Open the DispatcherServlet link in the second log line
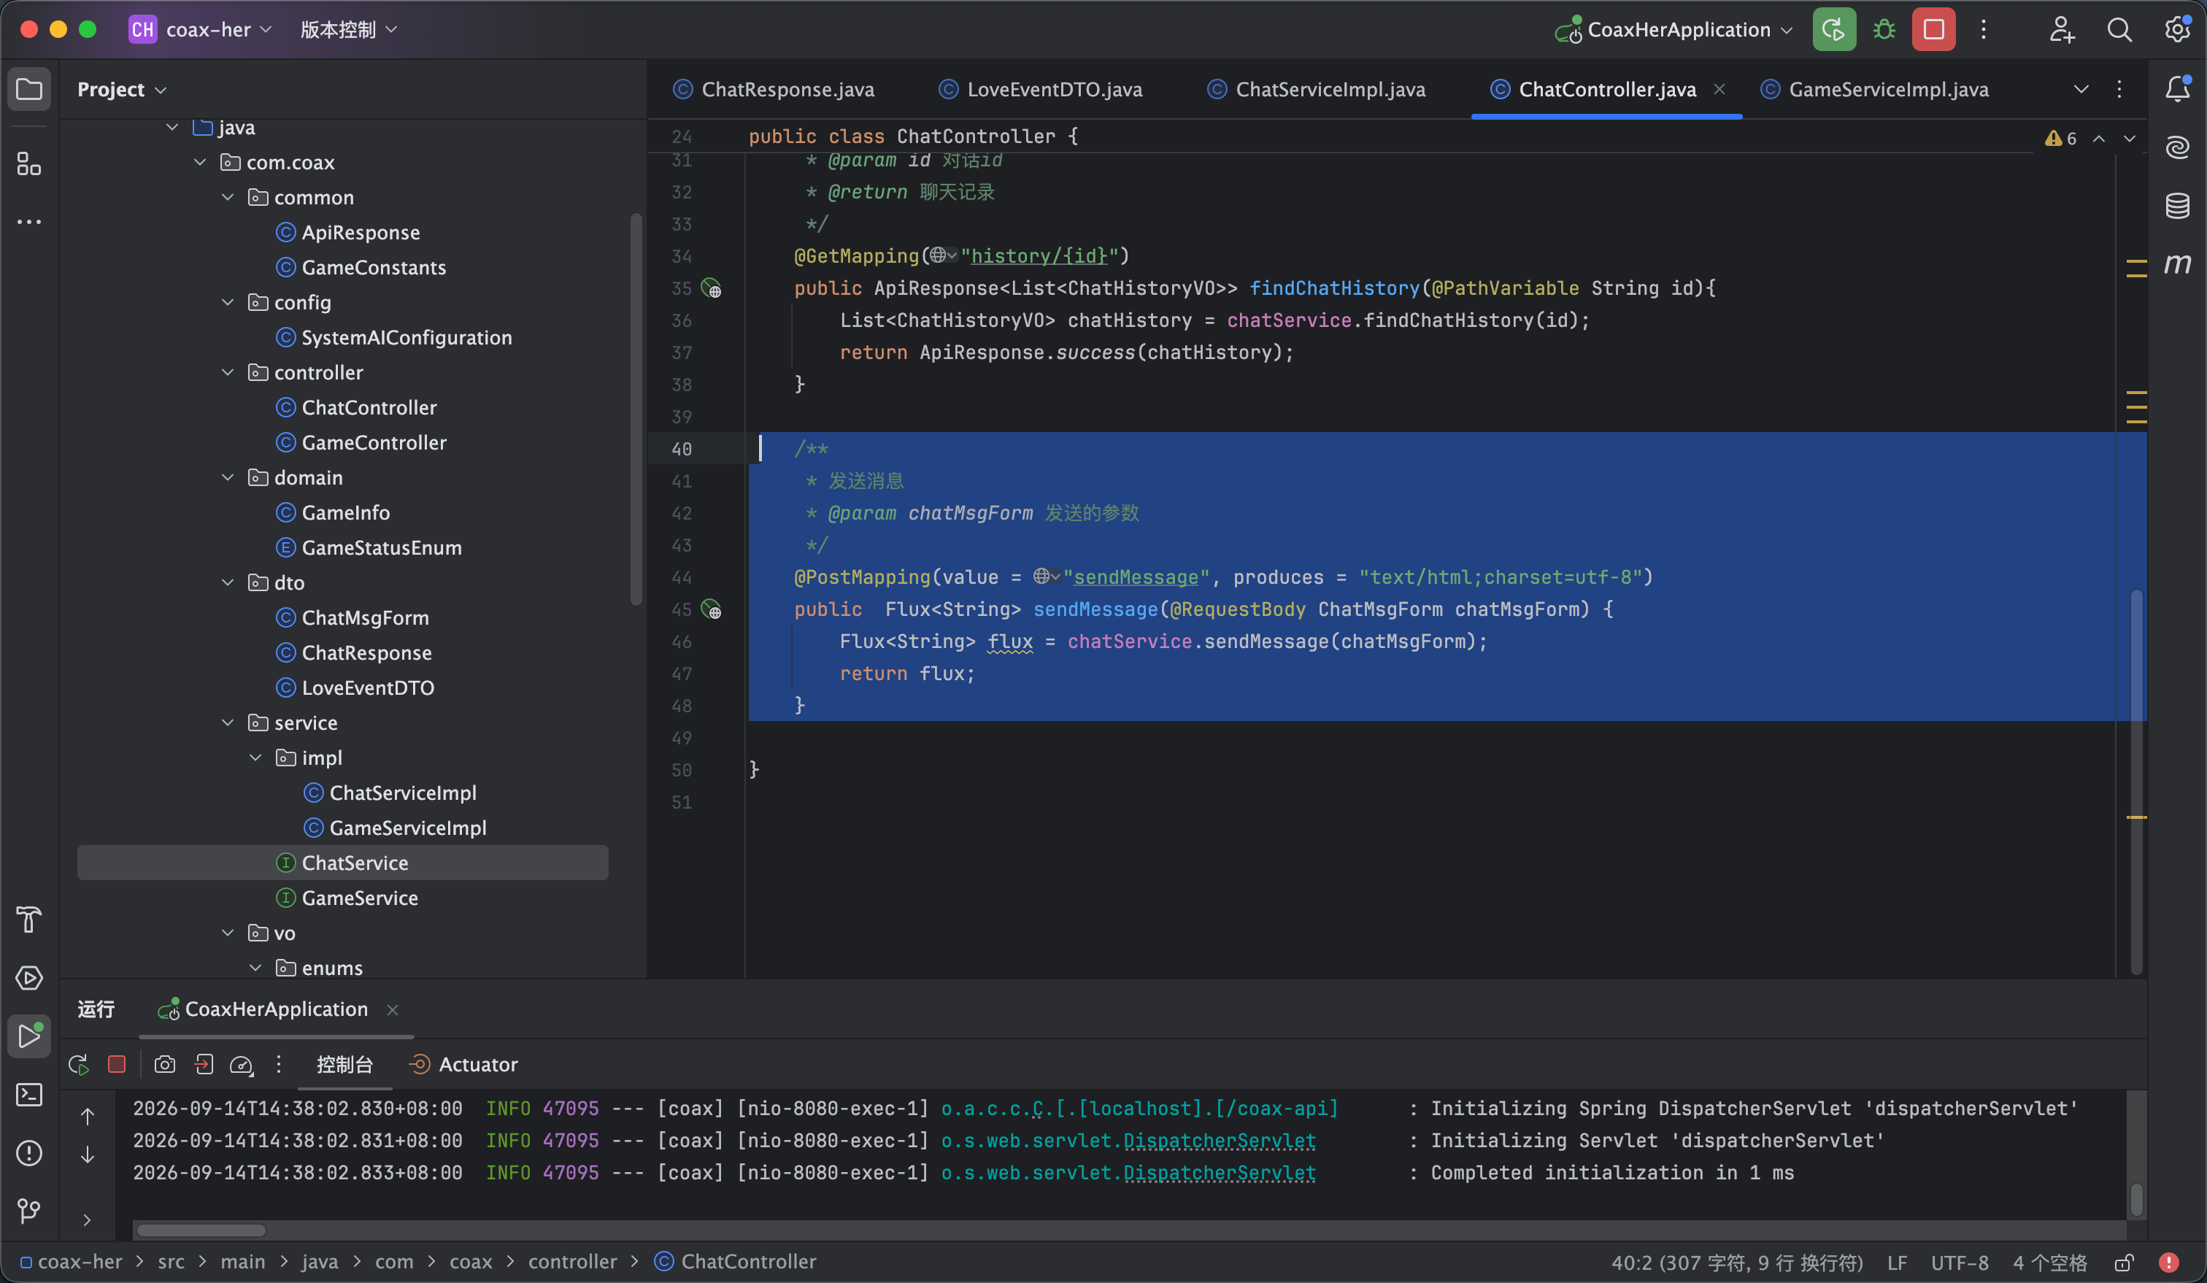Screen dimensions: 2207x1283 [x=1219, y=1140]
